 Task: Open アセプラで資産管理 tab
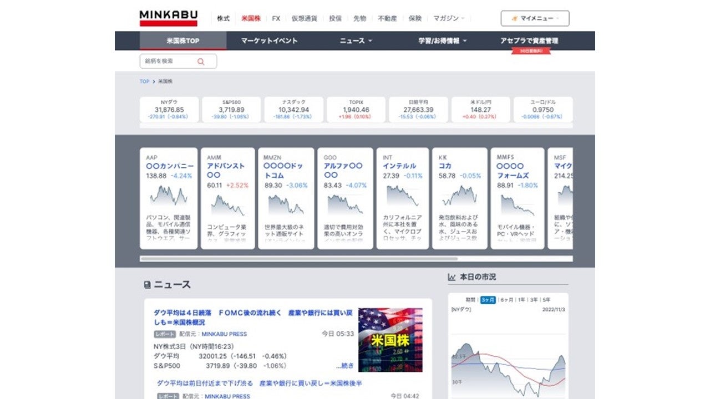tap(529, 40)
